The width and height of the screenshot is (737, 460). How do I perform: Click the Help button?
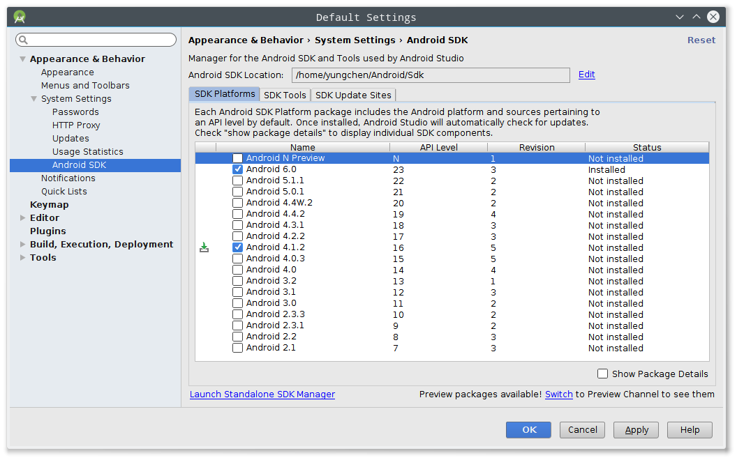(690, 429)
